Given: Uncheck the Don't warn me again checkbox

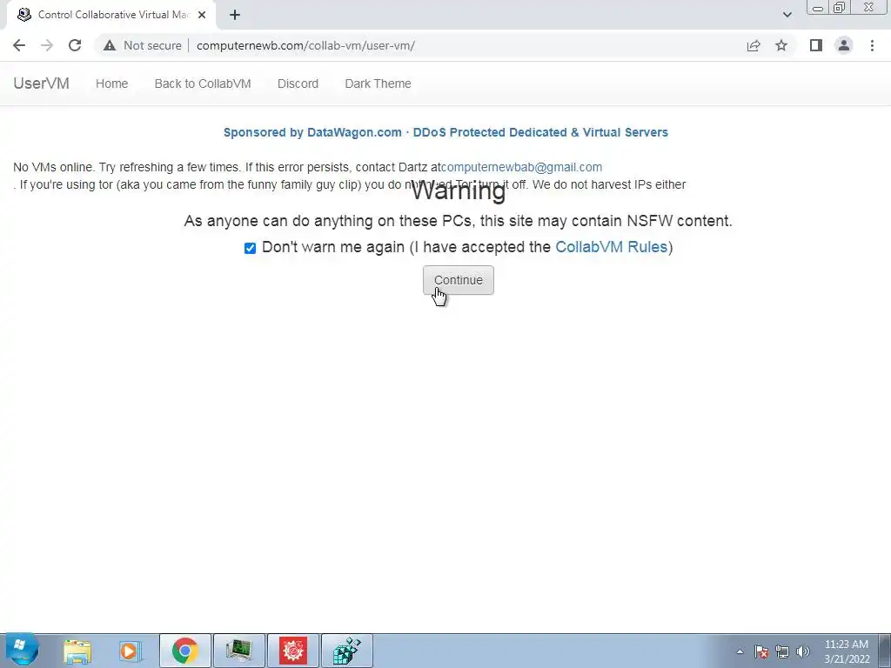Looking at the screenshot, I should click(x=250, y=248).
